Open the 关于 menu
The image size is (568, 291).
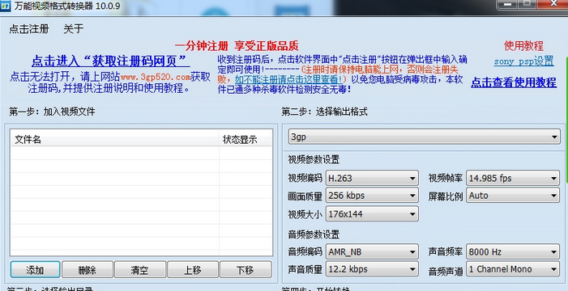pos(74,29)
